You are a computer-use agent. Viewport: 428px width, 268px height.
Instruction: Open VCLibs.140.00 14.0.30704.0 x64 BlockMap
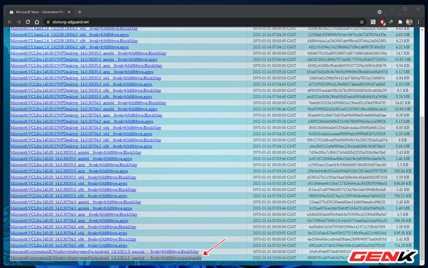coord(73,227)
